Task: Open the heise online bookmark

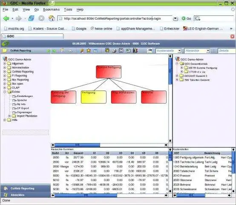Action: click(x=101, y=29)
